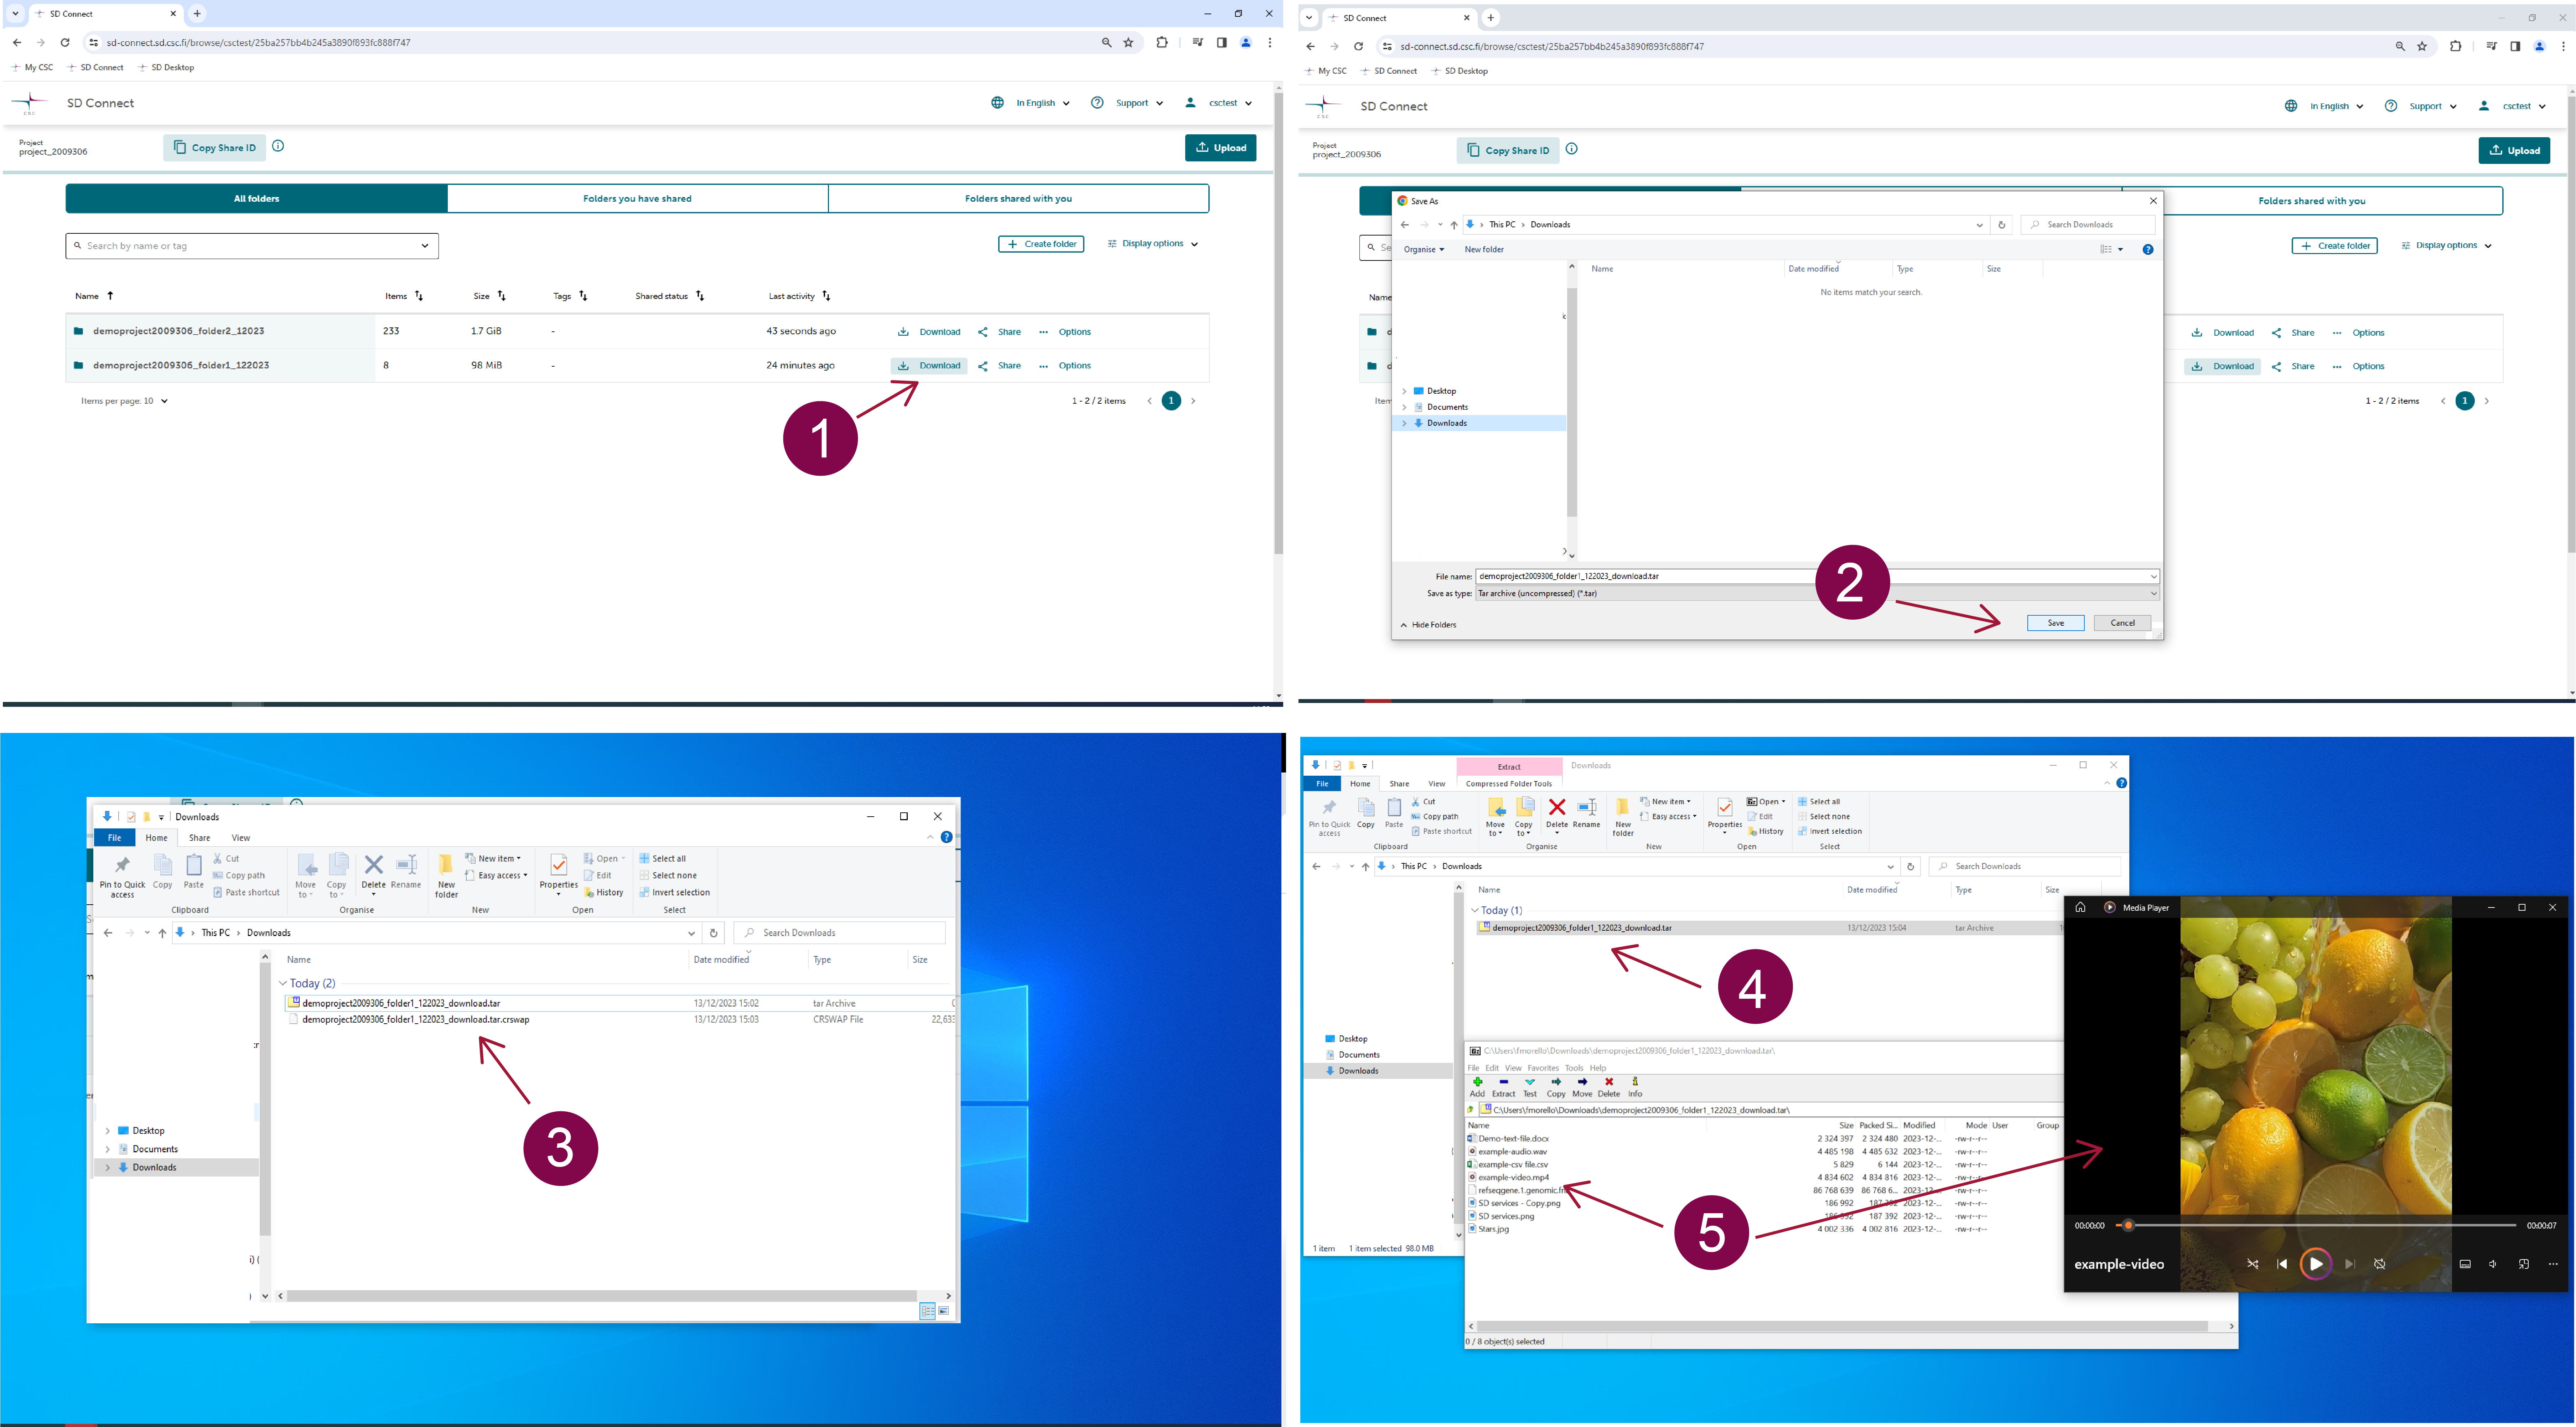Collapse the ribbon in Extract-tab Downloads window

[2107, 783]
